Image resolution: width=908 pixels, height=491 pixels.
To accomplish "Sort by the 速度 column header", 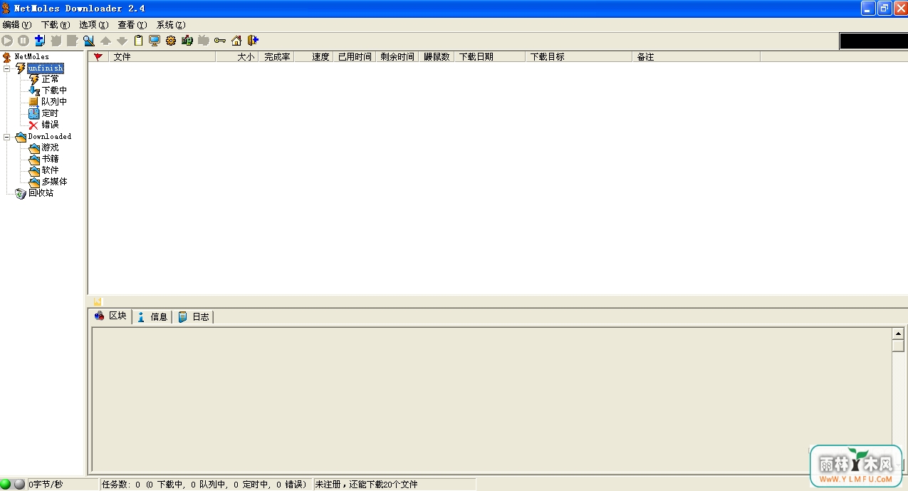I will pyautogui.click(x=313, y=57).
